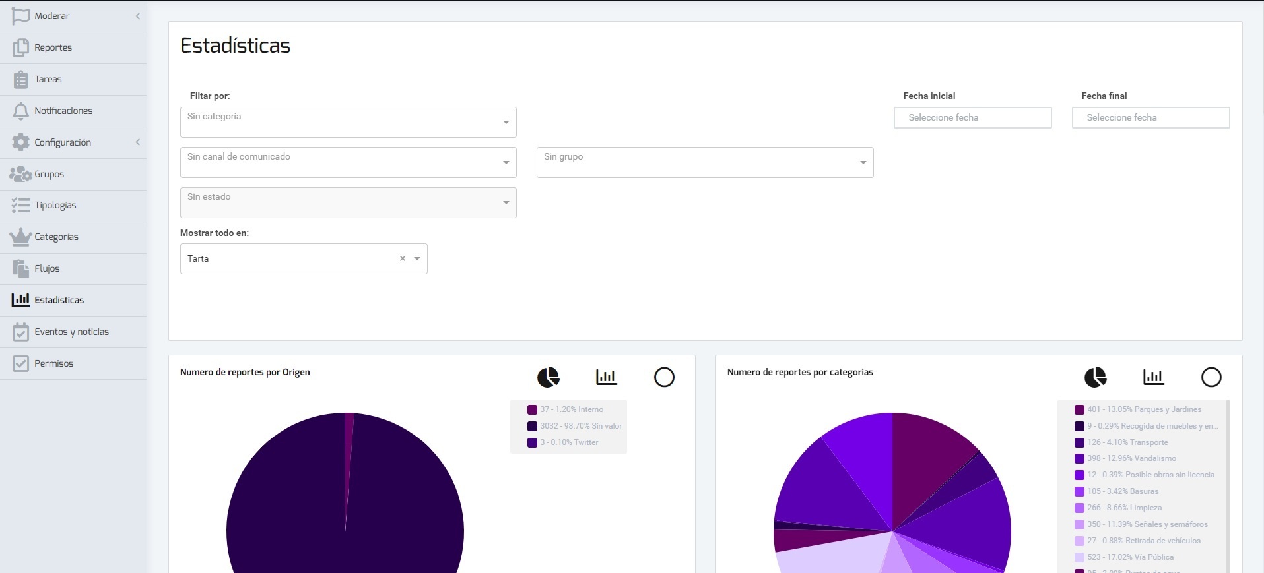
Task: Clear the Tarta selection with X button
Action: point(403,258)
